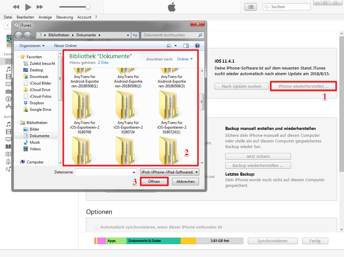This screenshot has height=257, width=344.
Task: Open the help icon in file dialog
Action: [197, 46]
